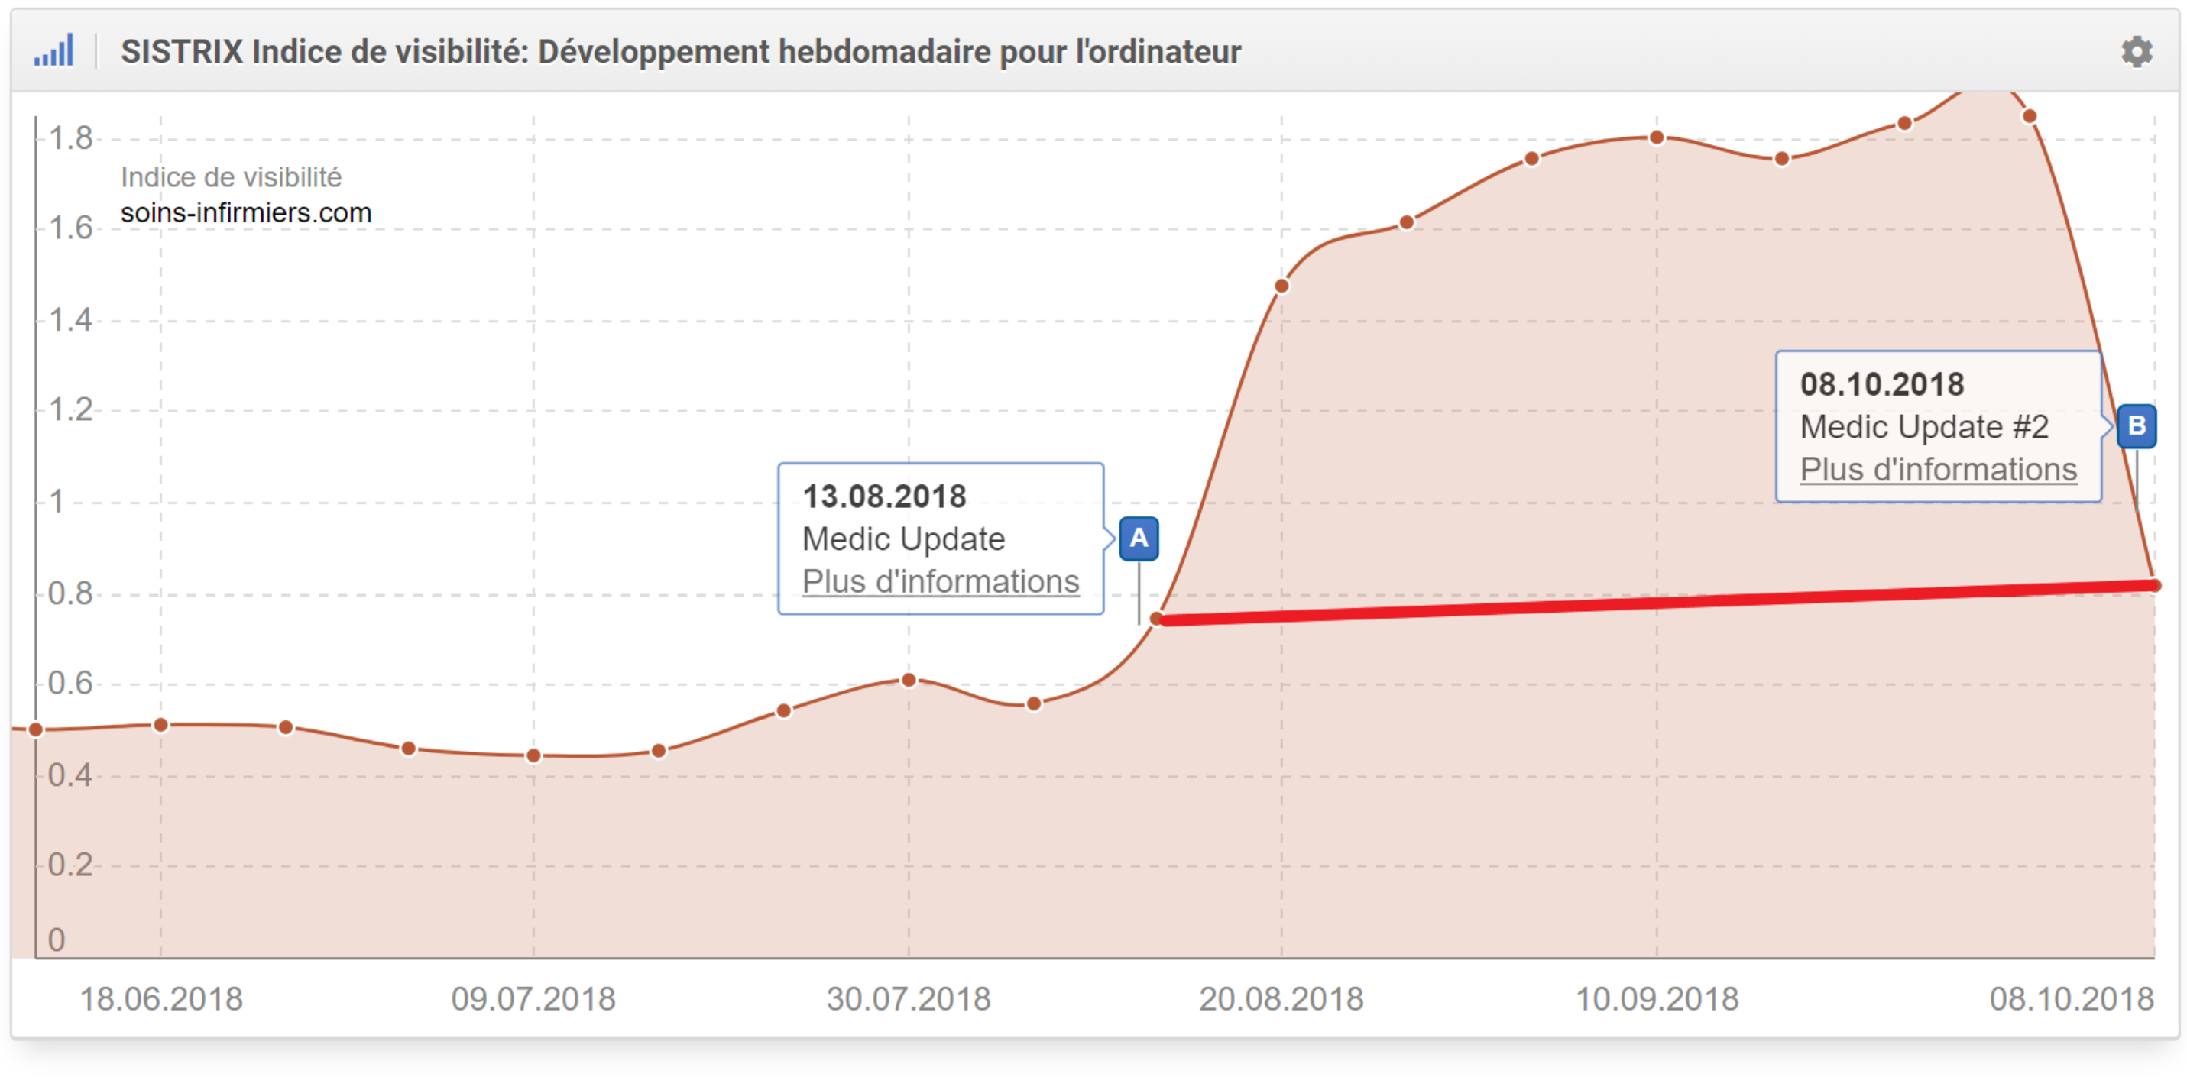Viewport: 2187px width, 1077px height.
Task: Click the x-axis label 20.08.2018
Action: tap(1281, 999)
